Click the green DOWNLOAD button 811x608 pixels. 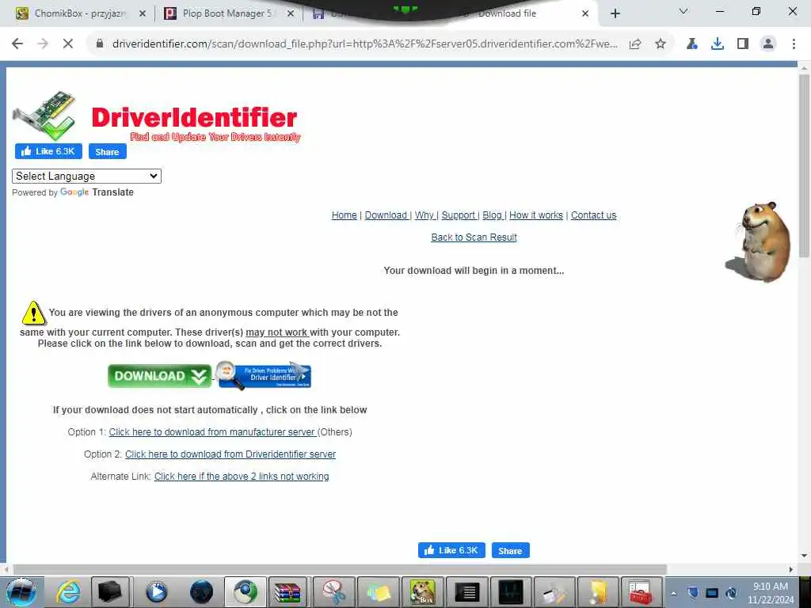point(159,376)
